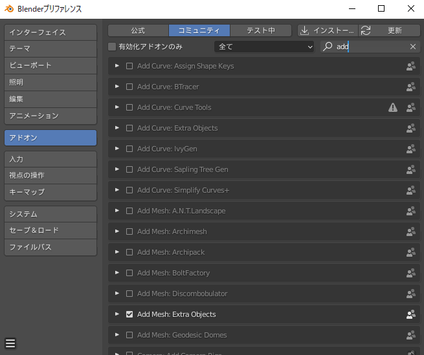Open the ファイルパス preferences section
This screenshot has width=424, height=355.
point(50,247)
